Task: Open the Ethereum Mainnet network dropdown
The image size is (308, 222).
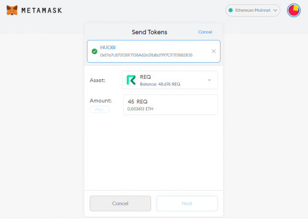Action: click(253, 10)
